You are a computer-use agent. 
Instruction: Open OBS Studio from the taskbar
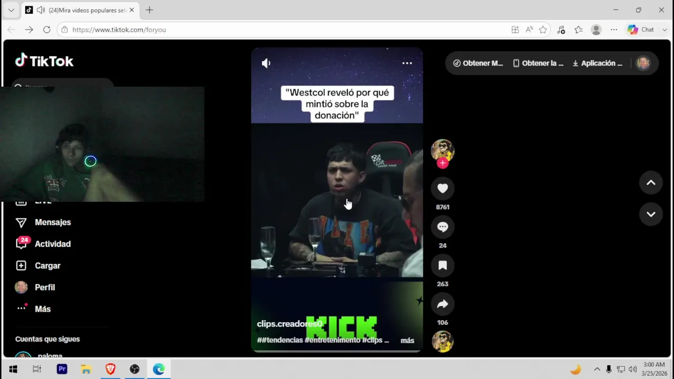tap(134, 370)
